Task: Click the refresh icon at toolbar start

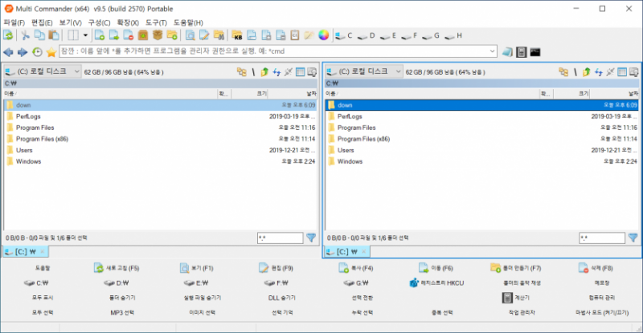Action: coord(8,35)
